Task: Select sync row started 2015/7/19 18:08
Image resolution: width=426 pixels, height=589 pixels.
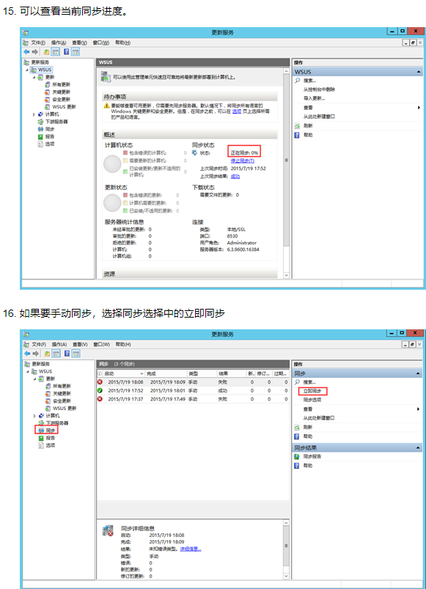Action: [193, 382]
